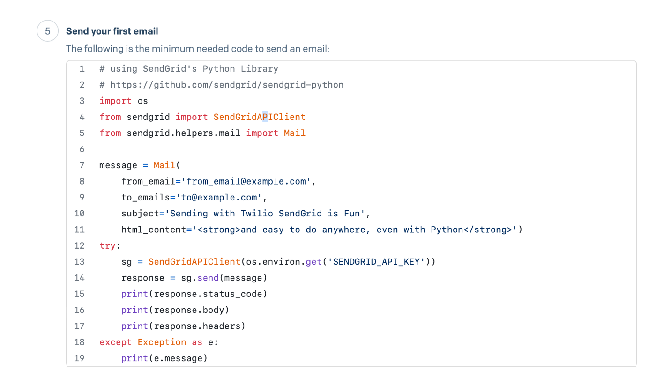The width and height of the screenshot is (656, 378).
Task: Click the 'Send your first email' heading
Action: pos(112,31)
